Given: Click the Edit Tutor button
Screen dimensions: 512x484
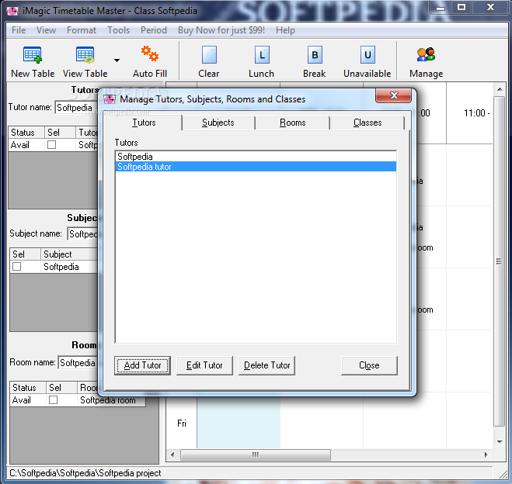Looking at the screenshot, I should pyautogui.click(x=204, y=365).
